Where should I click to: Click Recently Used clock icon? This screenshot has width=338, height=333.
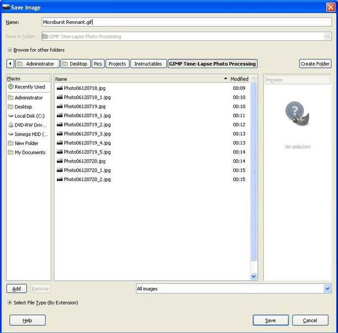[x=10, y=87]
